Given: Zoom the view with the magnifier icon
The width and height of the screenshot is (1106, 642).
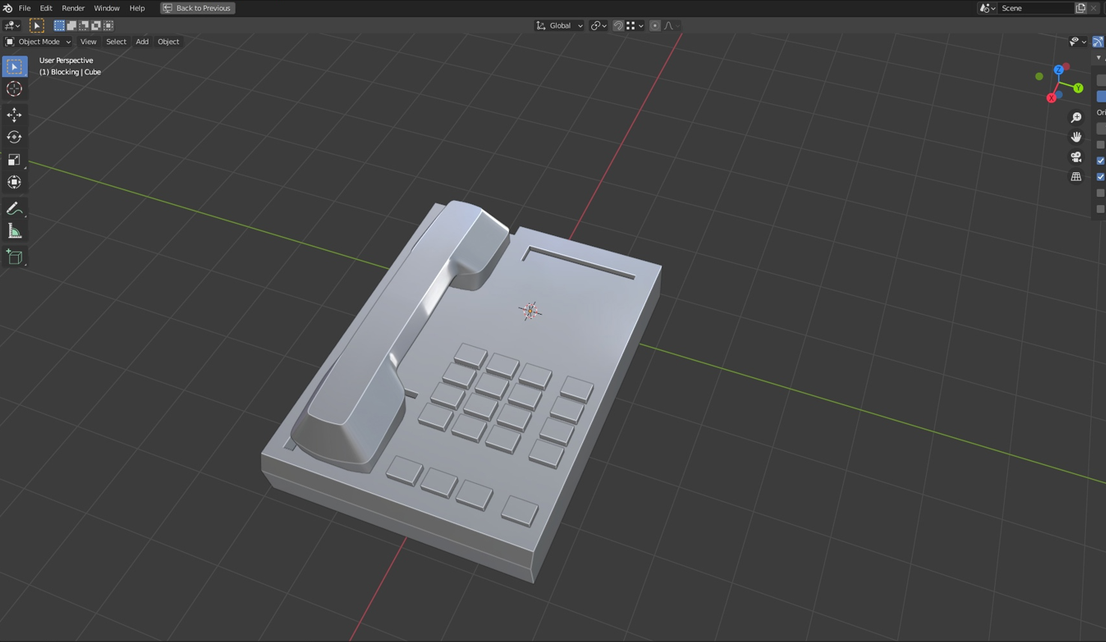Looking at the screenshot, I should [1076, 117].
